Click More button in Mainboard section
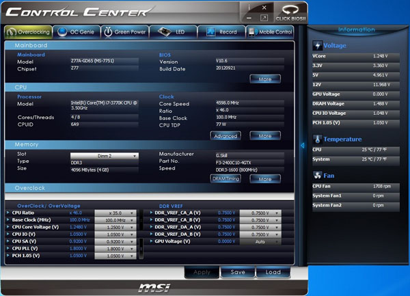Image resolution: width=410 pixels, height=296 pixels. [265, 79]
